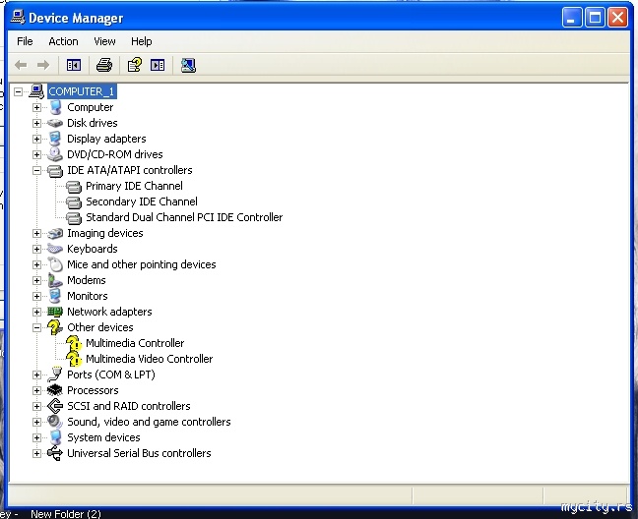Click the Processors chip icon

[55, 390]
